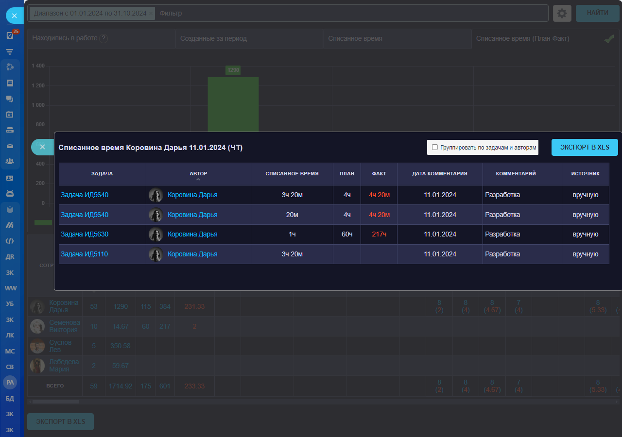Open settings gear next to filter field
622x437 pixels.
coord(562,14)
